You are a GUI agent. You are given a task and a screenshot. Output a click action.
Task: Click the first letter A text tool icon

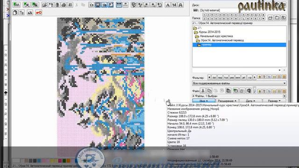click(168, 5)
